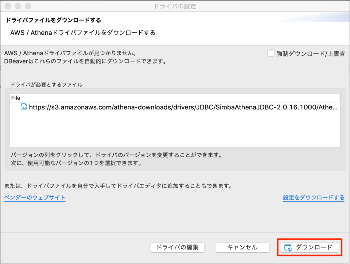Image resolution: width=350 pixels, height=264 pixels.
Task: Click the File column header
Action: point(175,98)
